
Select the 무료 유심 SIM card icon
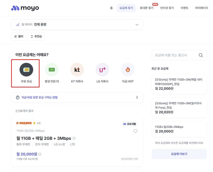click(26, 70)
